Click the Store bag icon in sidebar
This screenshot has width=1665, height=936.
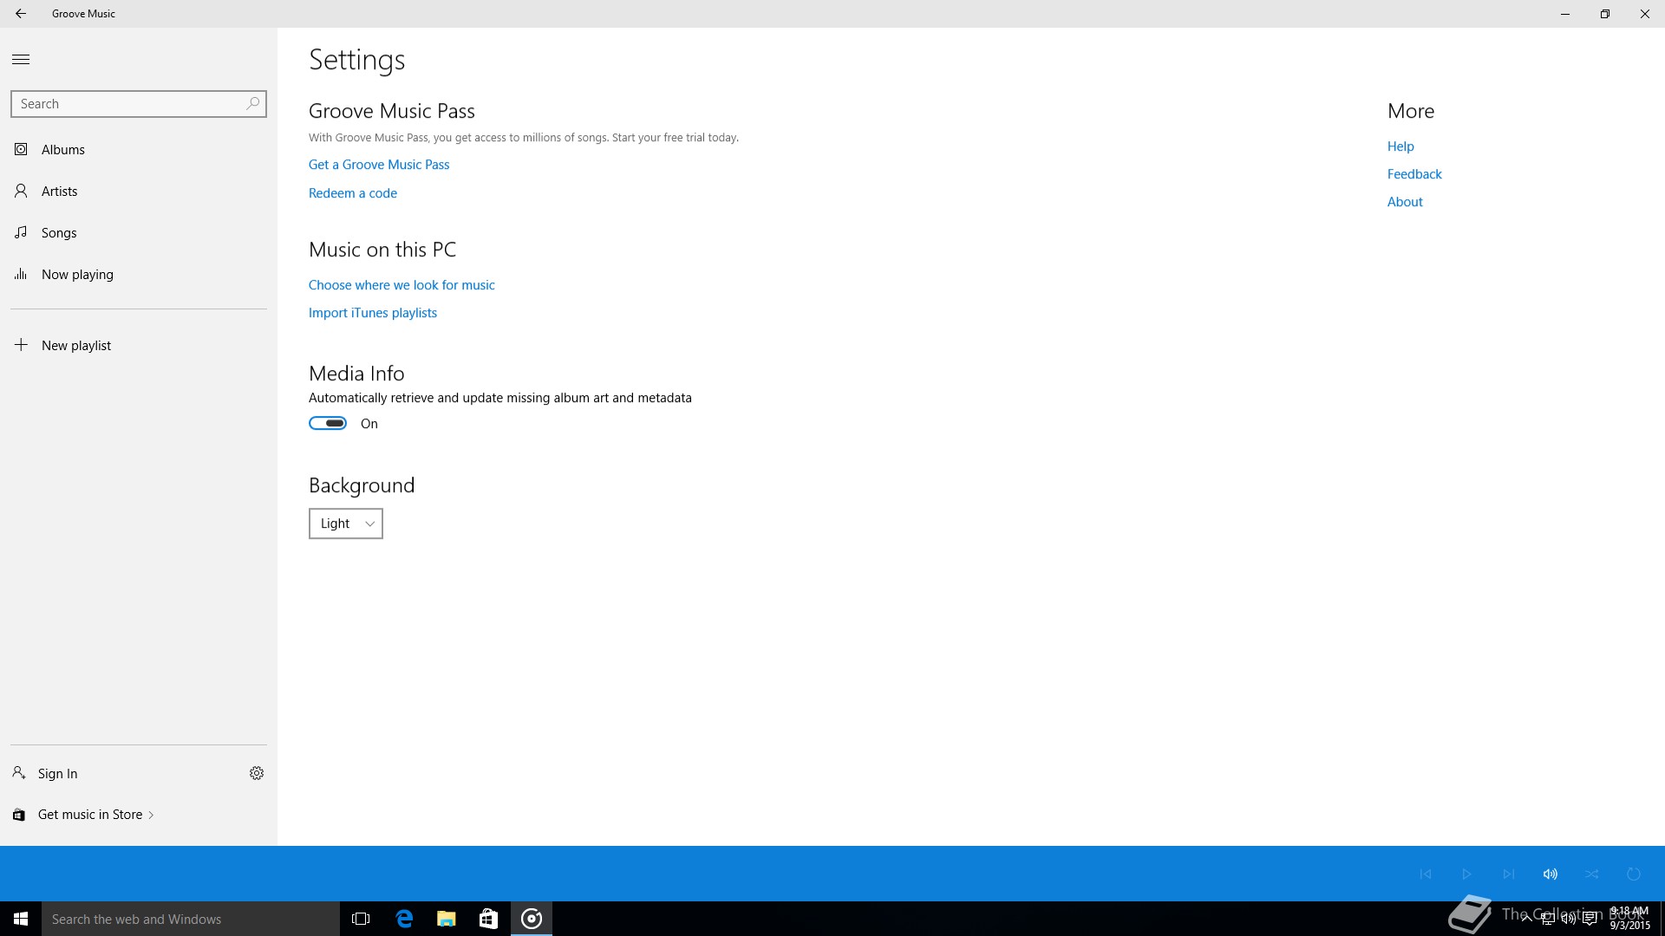click(19, 815)
